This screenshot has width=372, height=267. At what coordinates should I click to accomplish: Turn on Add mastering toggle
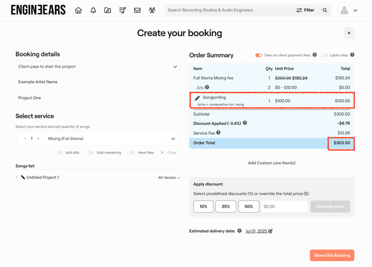90,153
